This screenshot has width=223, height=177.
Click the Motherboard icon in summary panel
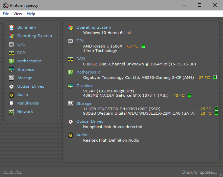tap(71, 72)
